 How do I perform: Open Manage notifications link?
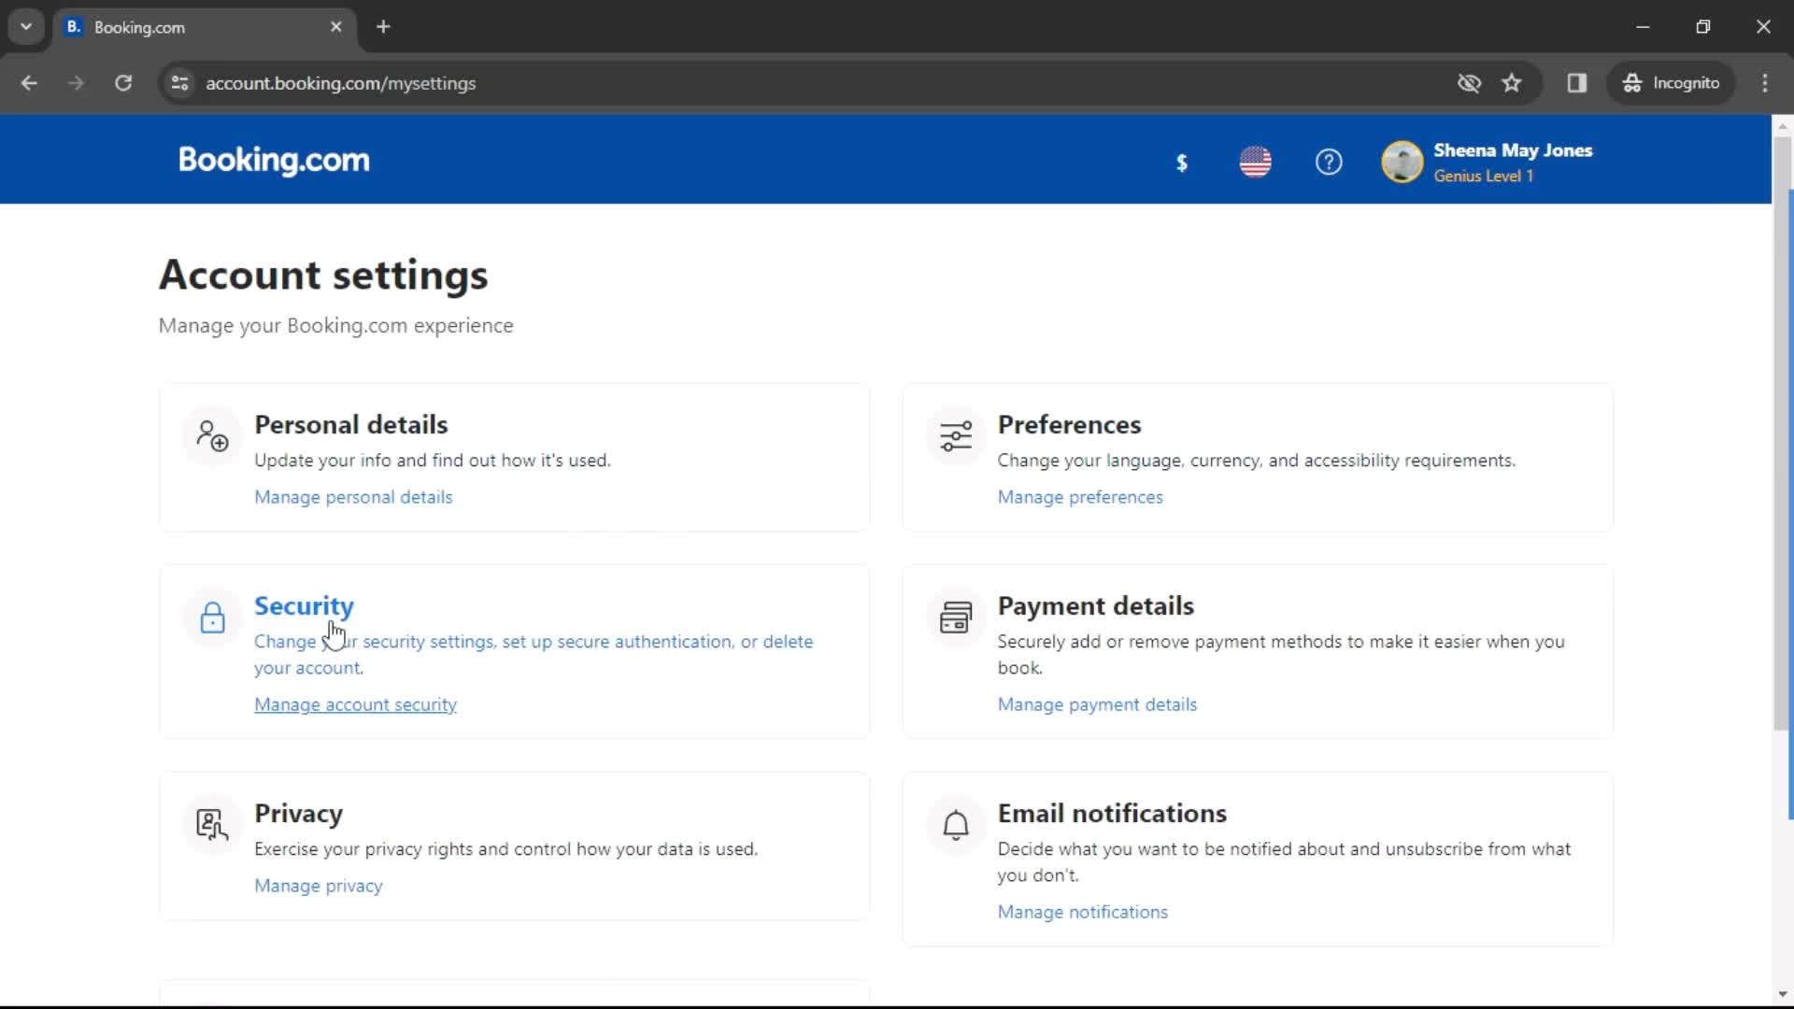tap(1082, 912)
